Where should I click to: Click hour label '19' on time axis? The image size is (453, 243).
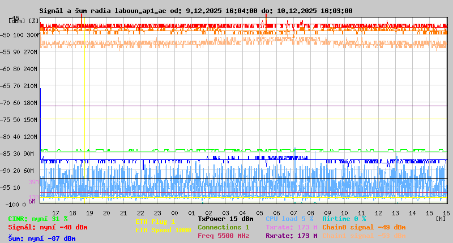(x=90, y=213)
